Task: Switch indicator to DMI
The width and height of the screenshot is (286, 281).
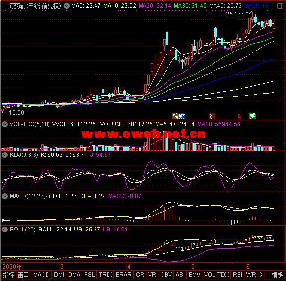Action: [x=59, y=275]
